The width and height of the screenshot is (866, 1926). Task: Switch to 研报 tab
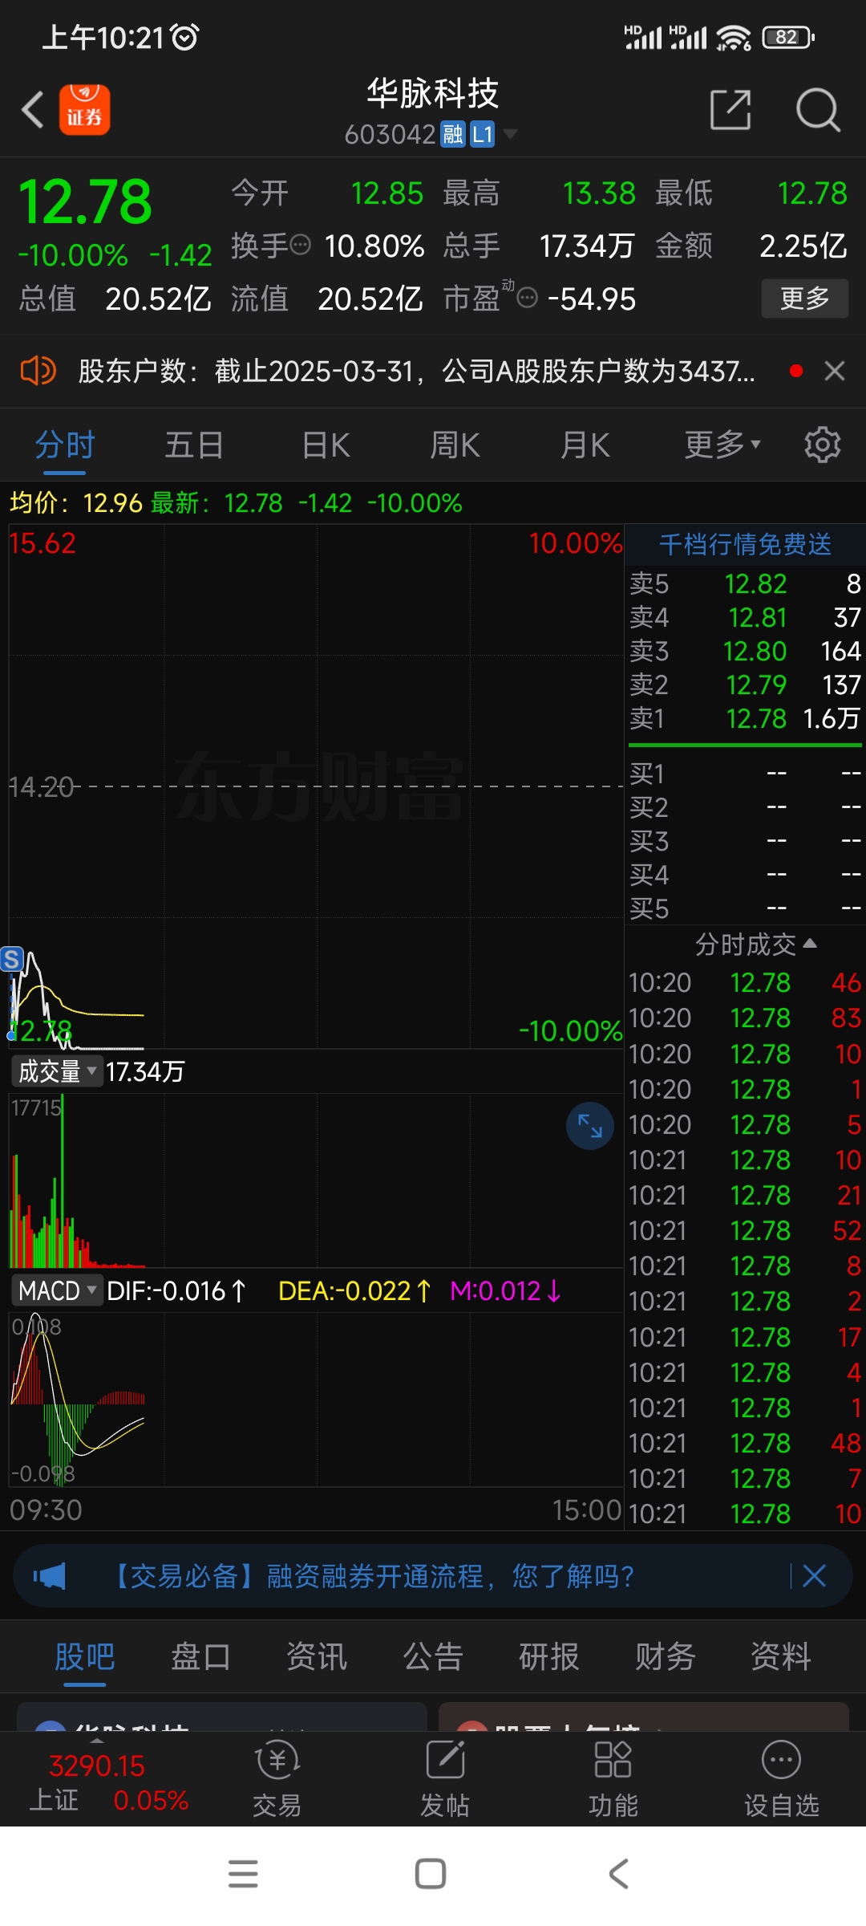549,1656
